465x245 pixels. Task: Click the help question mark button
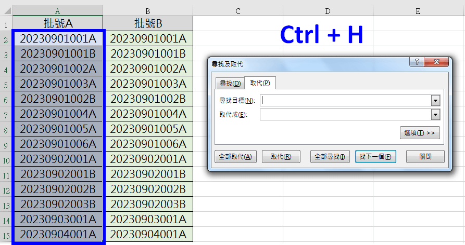pyautogui.click(x=417, y=62)
